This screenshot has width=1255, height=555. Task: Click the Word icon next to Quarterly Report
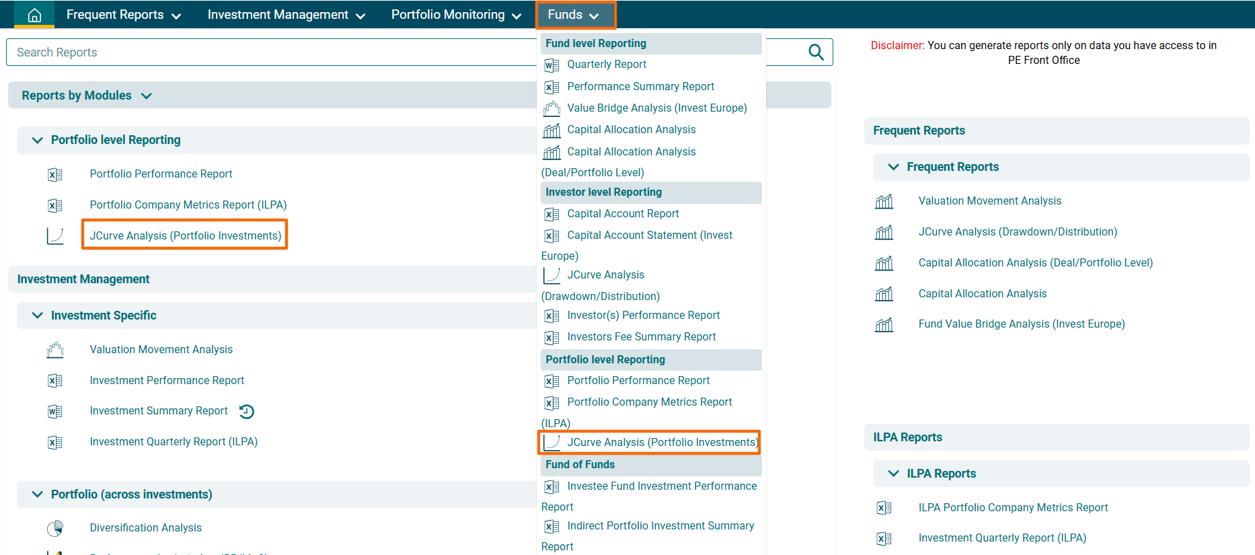coord(552,65)
